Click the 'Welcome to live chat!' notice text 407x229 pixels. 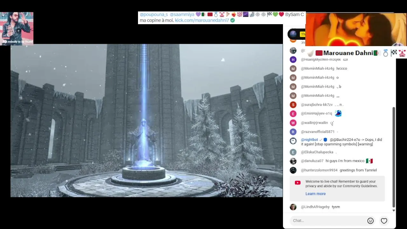[x=341, y=184]
